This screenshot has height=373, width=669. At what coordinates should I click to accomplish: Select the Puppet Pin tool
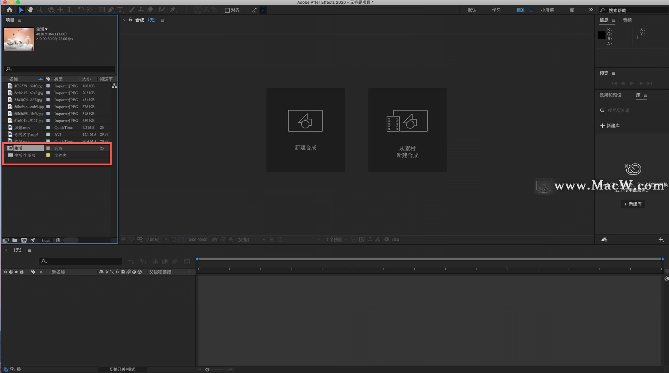tap(173, 10)
